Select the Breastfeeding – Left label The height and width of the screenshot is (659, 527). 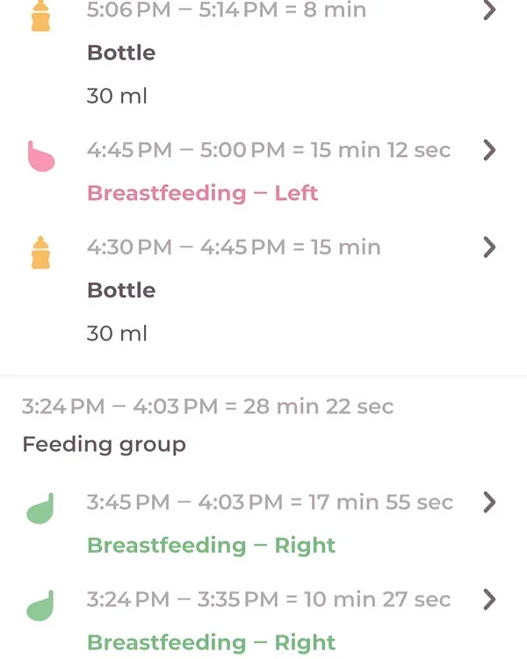(x=202, y=193)
